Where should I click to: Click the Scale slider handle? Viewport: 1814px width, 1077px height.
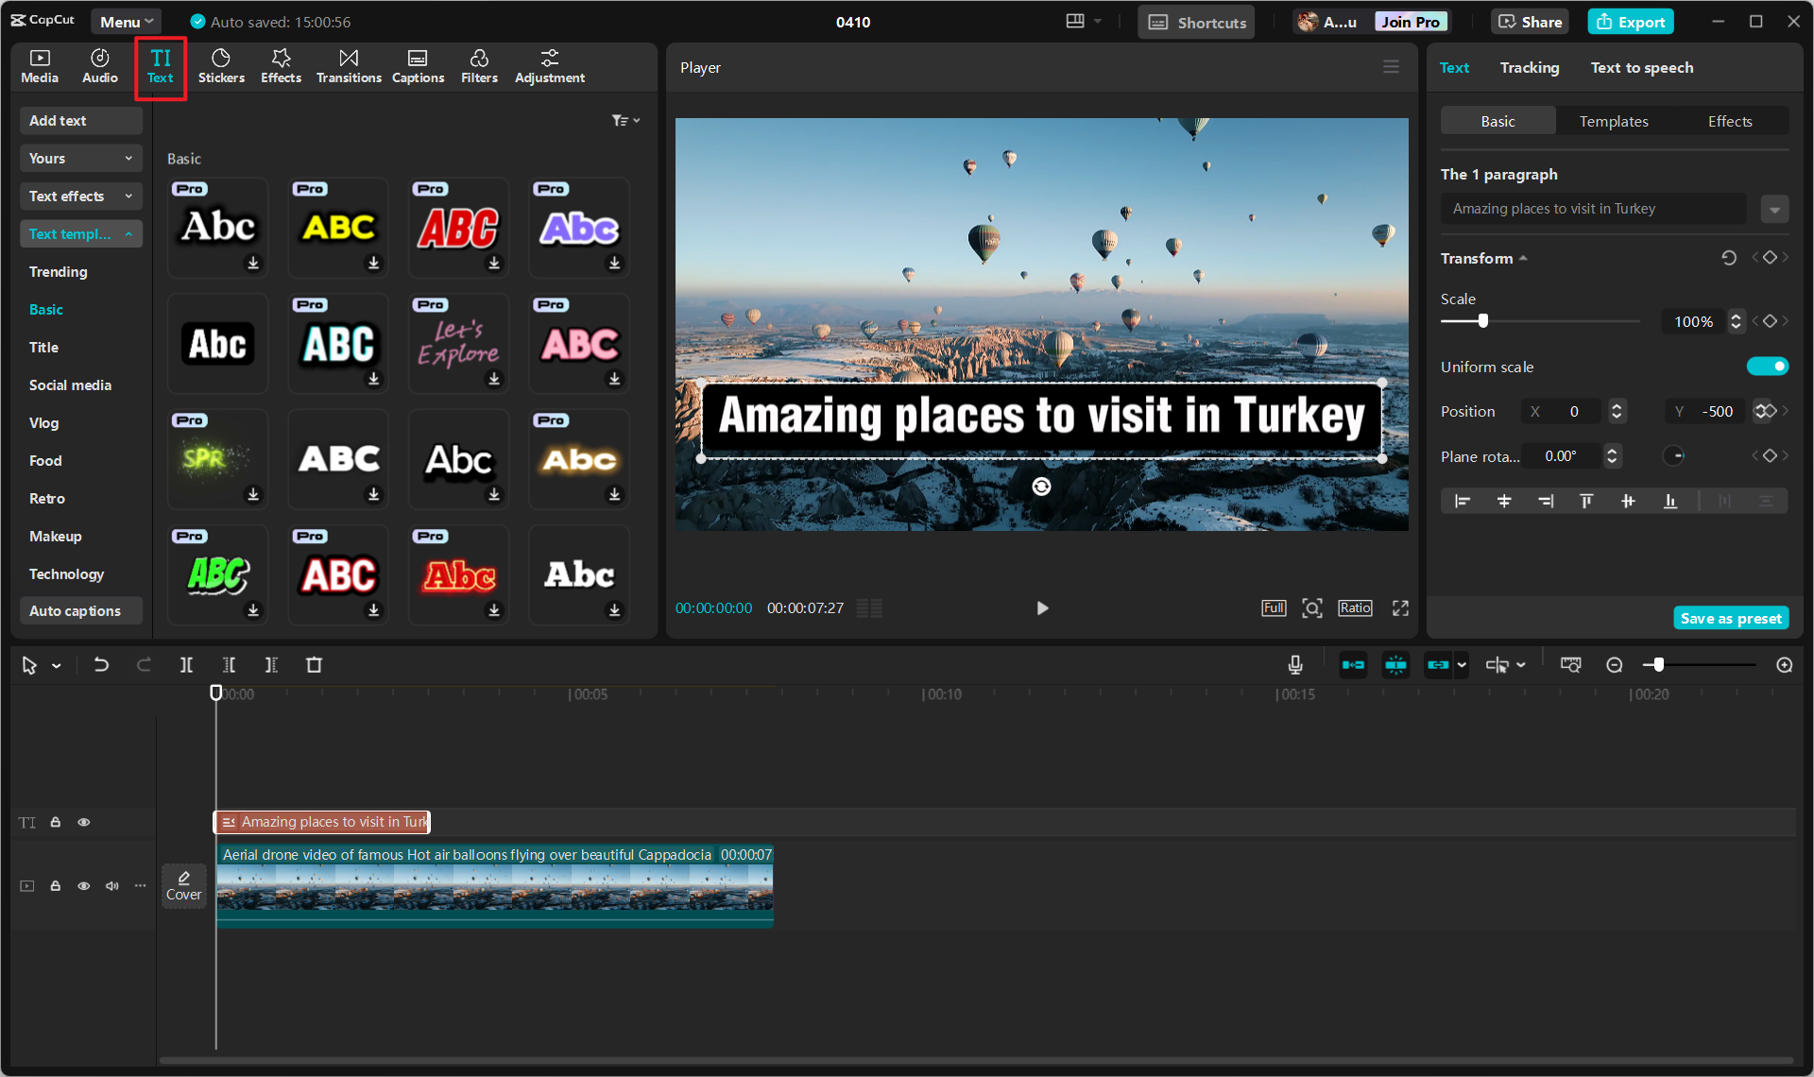(x=1483, y=321)
